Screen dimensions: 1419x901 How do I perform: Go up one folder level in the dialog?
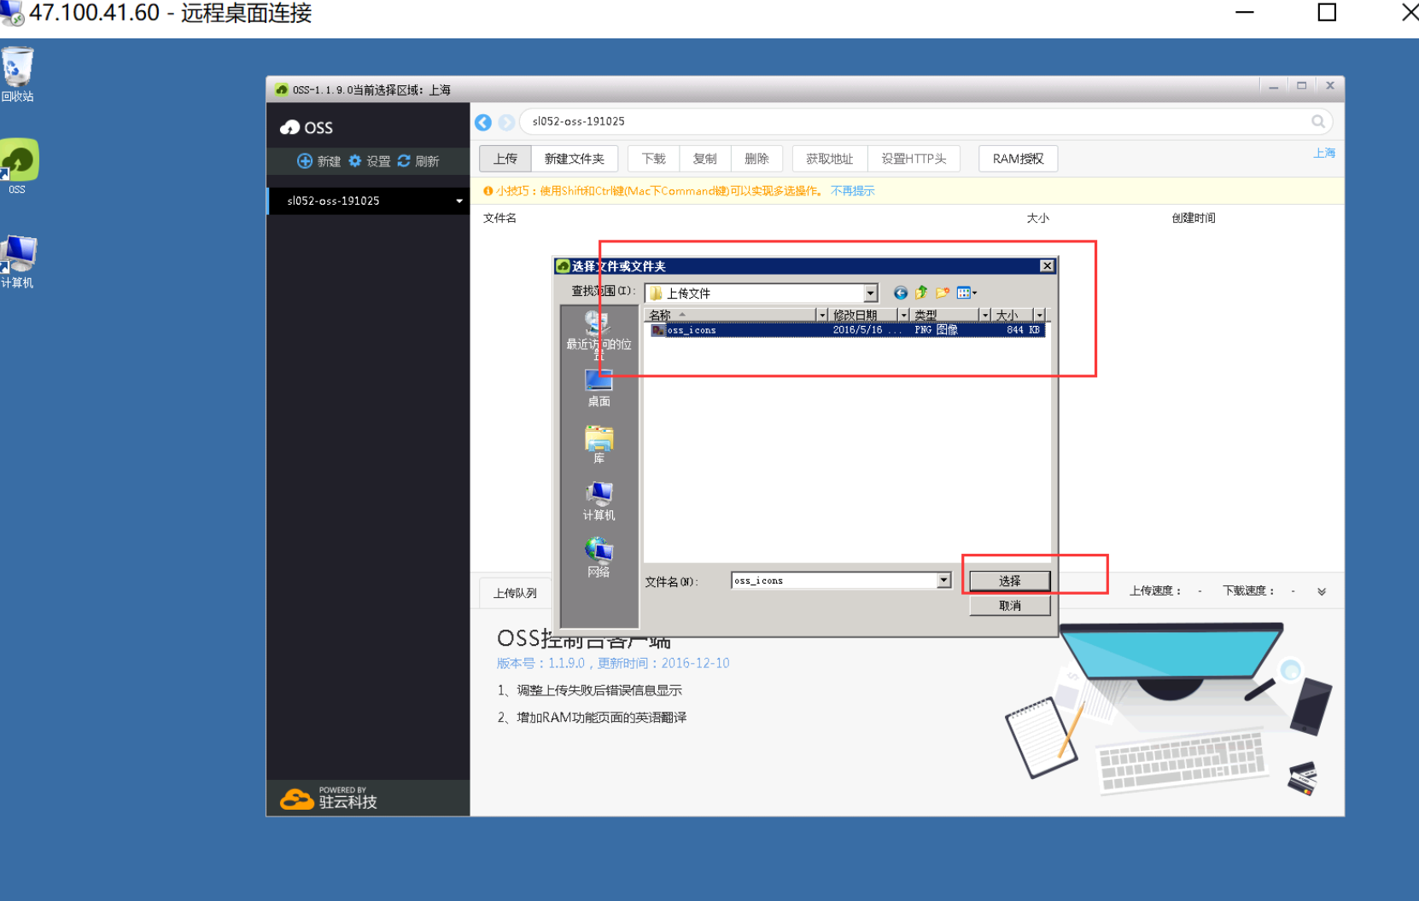[921, 293]
